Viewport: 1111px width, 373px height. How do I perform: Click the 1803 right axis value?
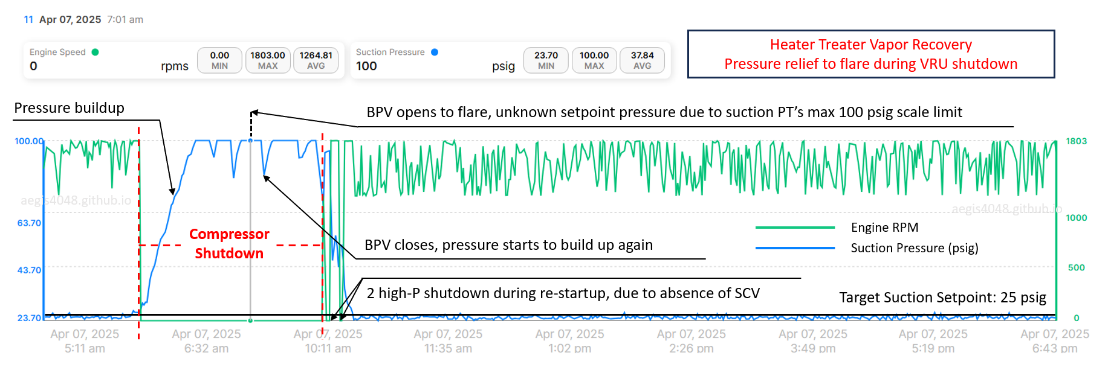click(1076, 141)
